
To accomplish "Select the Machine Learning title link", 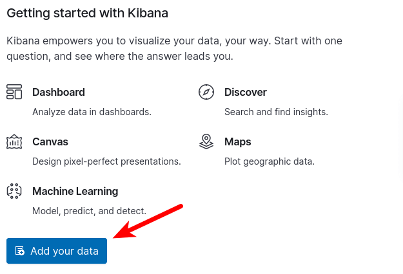I will pos(75,191).
